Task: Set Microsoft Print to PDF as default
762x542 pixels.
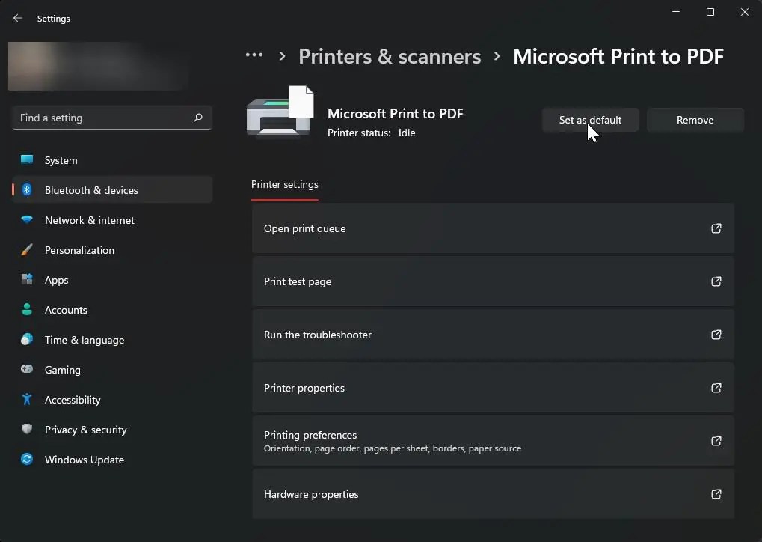Action: point(590,120)
